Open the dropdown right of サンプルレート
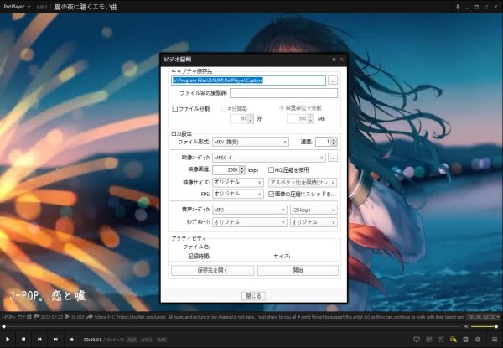Screen dimensions: 503x348 coord(314,222)
